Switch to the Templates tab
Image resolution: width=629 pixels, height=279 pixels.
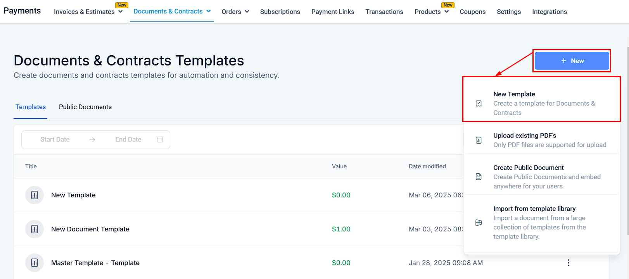coord(31,107)
